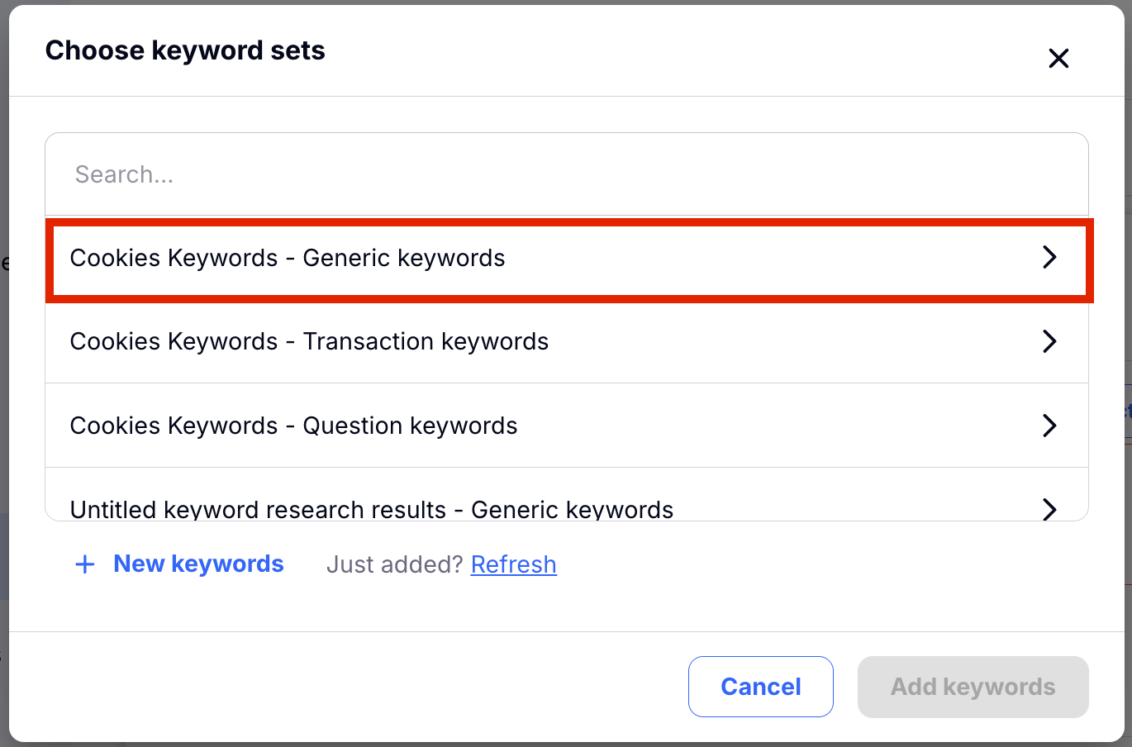1132x747 pixels.
Task: Select Cookies Keywords - Transaction keywords set
Action: click(309, 342)
